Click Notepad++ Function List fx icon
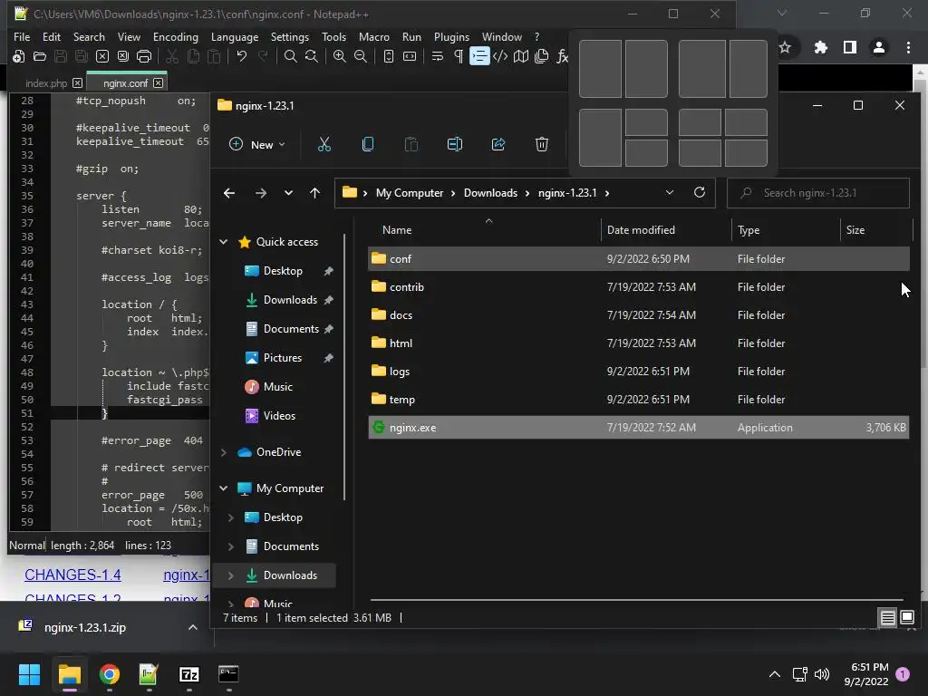Screen dimensions: 928x696 click(562, 56)
